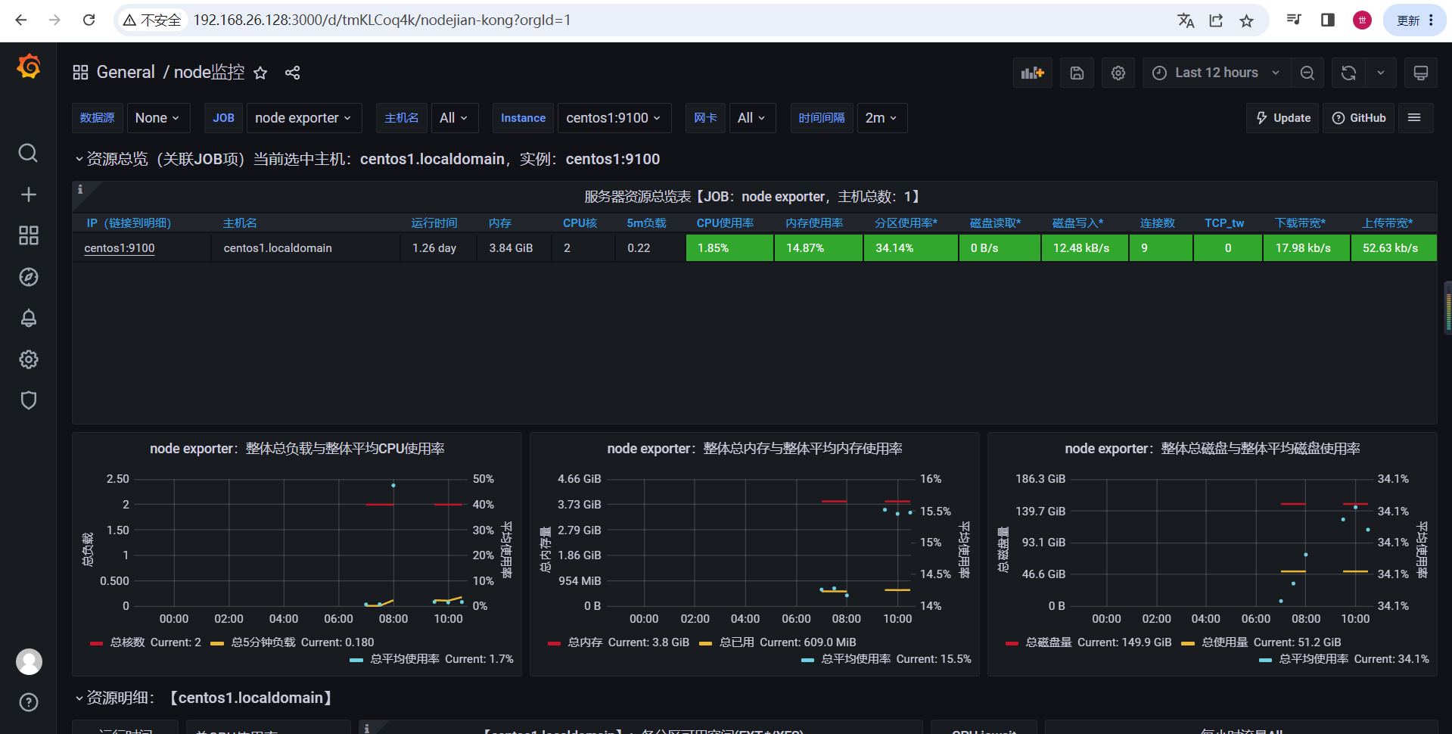Save the dashboard using the save icon

coord(1076,73)
